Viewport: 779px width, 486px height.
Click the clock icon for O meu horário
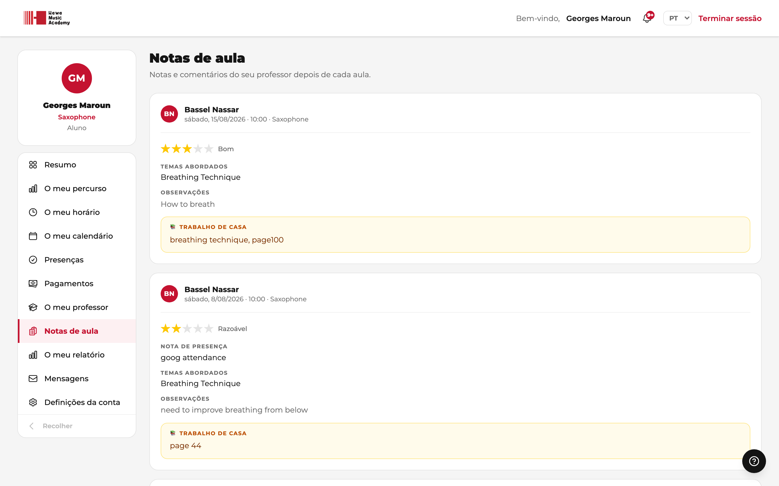pos(33,212)
